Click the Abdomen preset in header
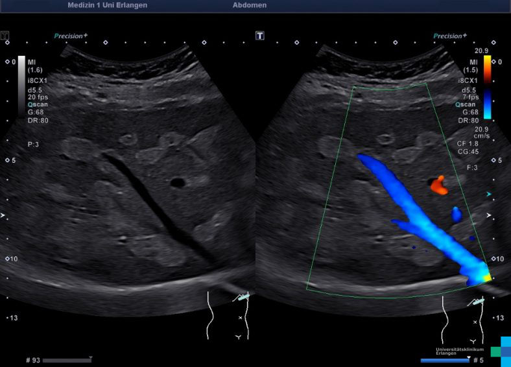Viewport: 511px width, 367px height. [x=250, y=5]
